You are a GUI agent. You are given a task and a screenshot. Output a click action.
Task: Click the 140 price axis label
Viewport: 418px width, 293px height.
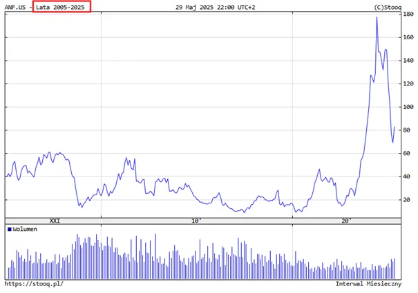[408, 61]
